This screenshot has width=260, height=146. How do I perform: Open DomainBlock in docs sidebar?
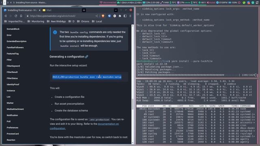13,29
